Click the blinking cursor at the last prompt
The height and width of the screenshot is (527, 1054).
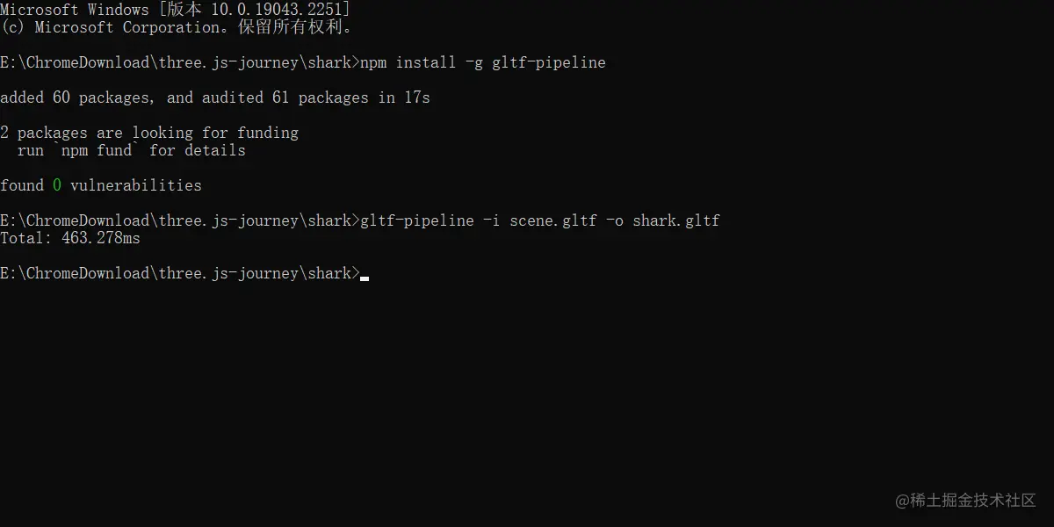click(365, 278)
